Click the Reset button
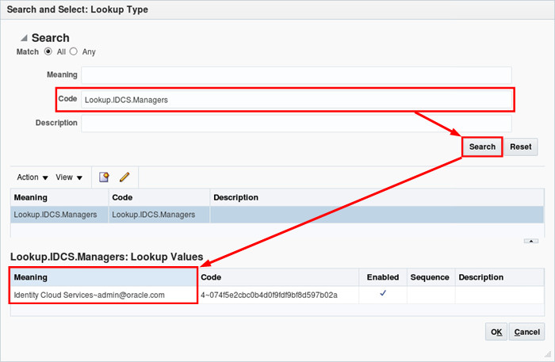 click(x=521, y=147)
